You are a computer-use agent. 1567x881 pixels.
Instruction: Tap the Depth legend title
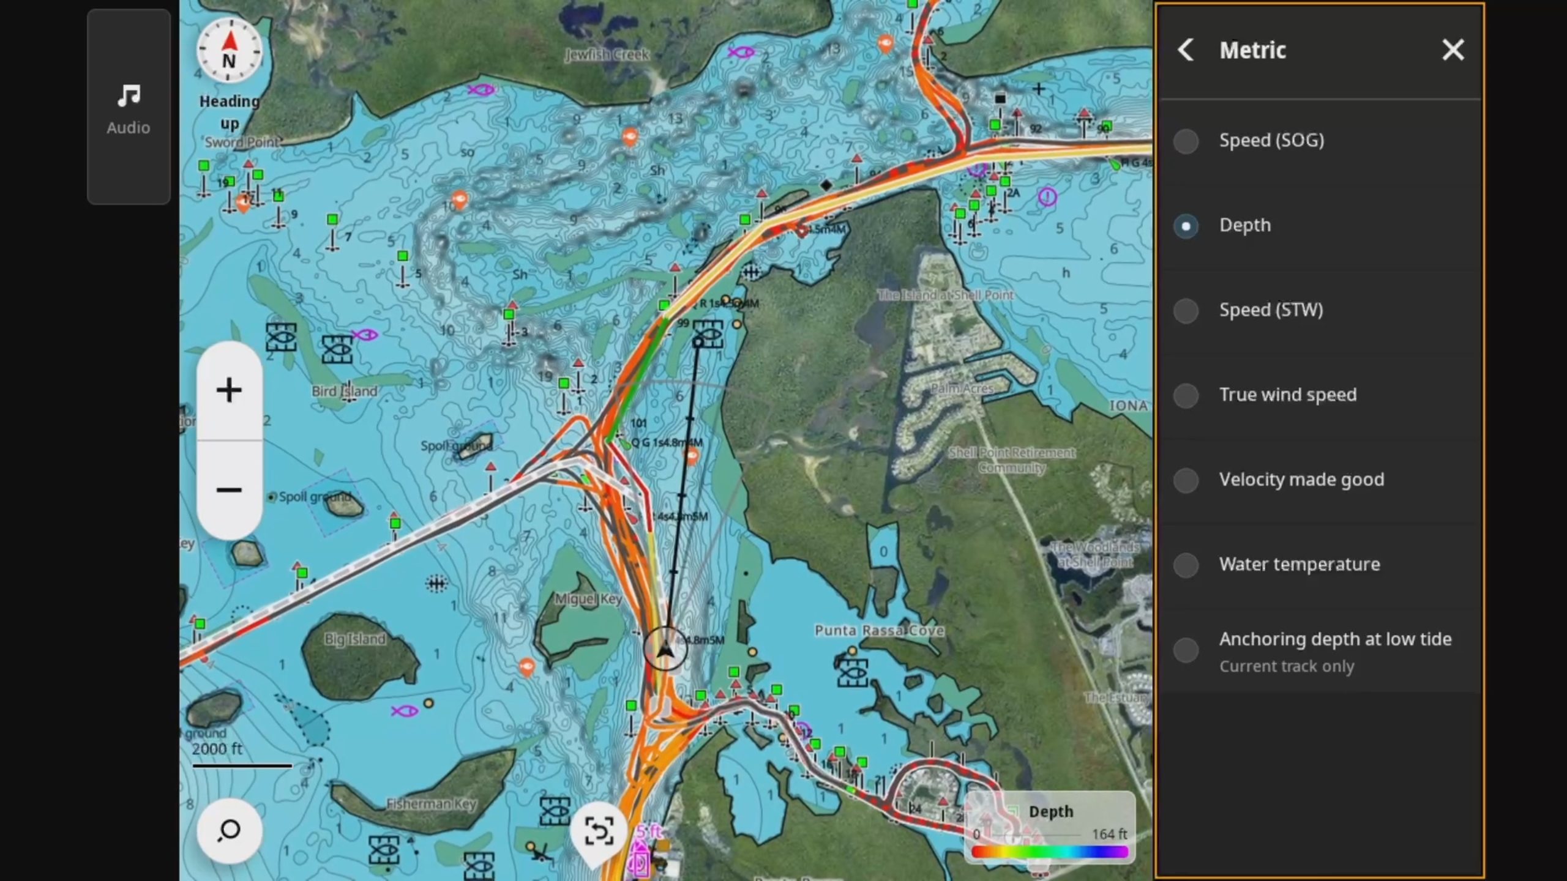coord(1051,811)
